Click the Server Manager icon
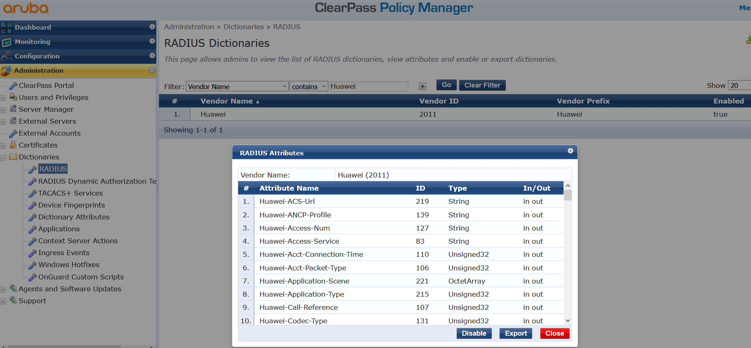This screenshot has width=751, height=348. [x=13, y=109]
